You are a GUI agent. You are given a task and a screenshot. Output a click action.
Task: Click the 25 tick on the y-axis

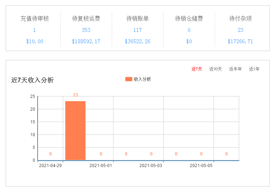[33, 96]
